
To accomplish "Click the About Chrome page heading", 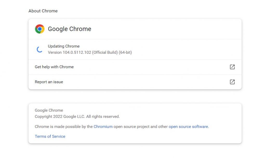I will coord(43,11).
